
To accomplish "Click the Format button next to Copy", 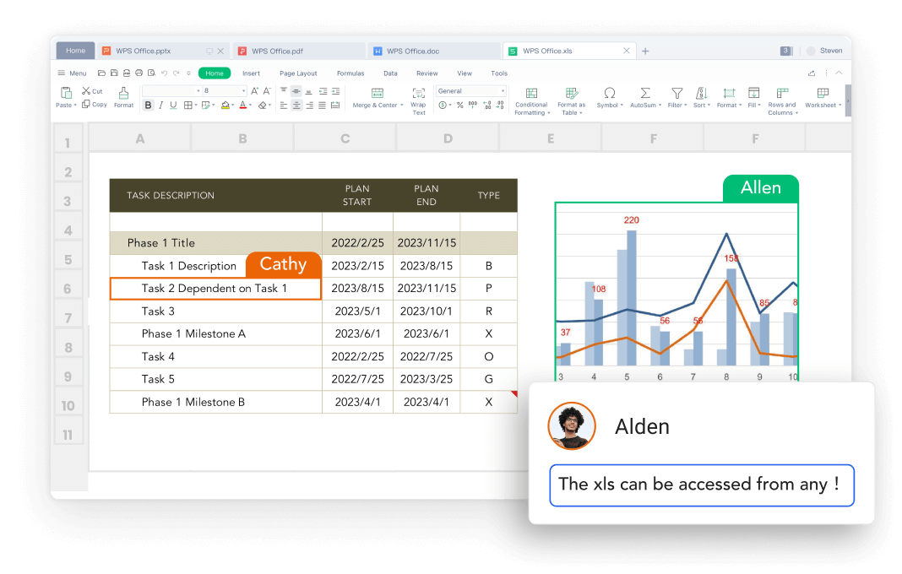I will pyautogui.click(x=123, y=97).
